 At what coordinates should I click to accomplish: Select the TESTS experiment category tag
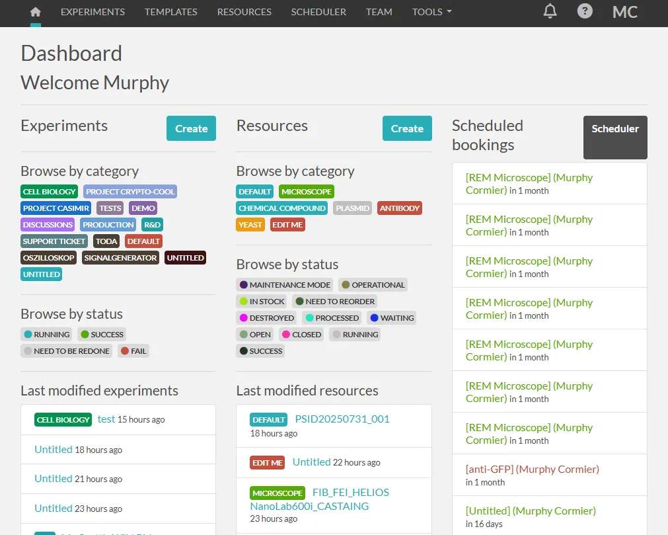click(x=110, y=208)
